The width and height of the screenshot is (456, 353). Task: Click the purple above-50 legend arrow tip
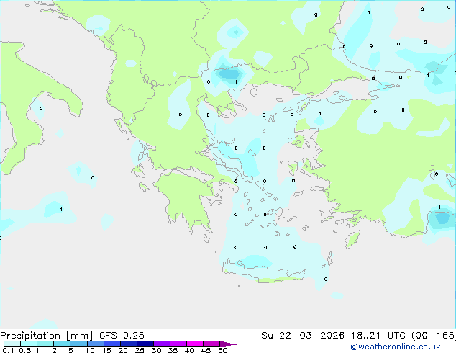click(x=228, y=344)
